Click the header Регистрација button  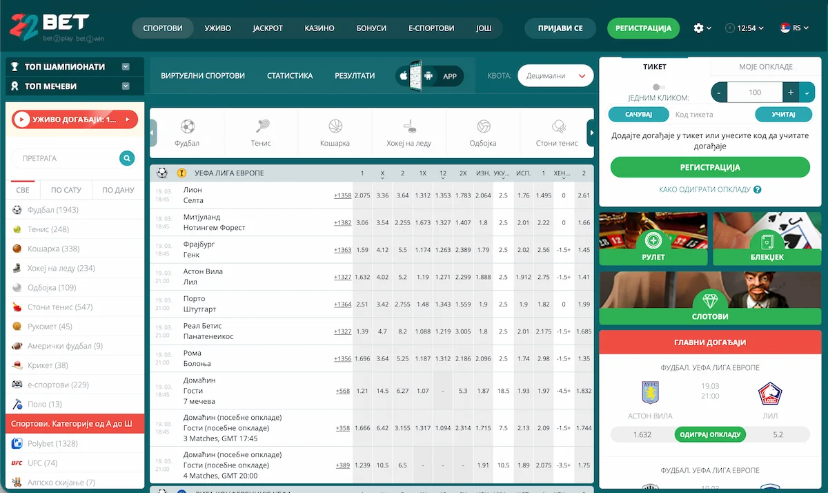click(x=643, y=28)
